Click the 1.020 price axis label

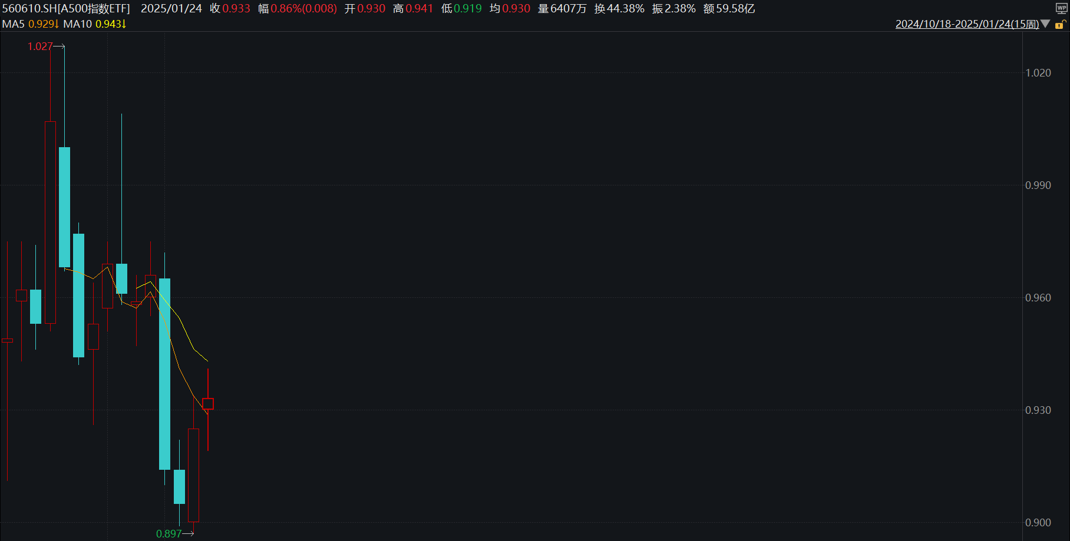(x=1038, y=73)
